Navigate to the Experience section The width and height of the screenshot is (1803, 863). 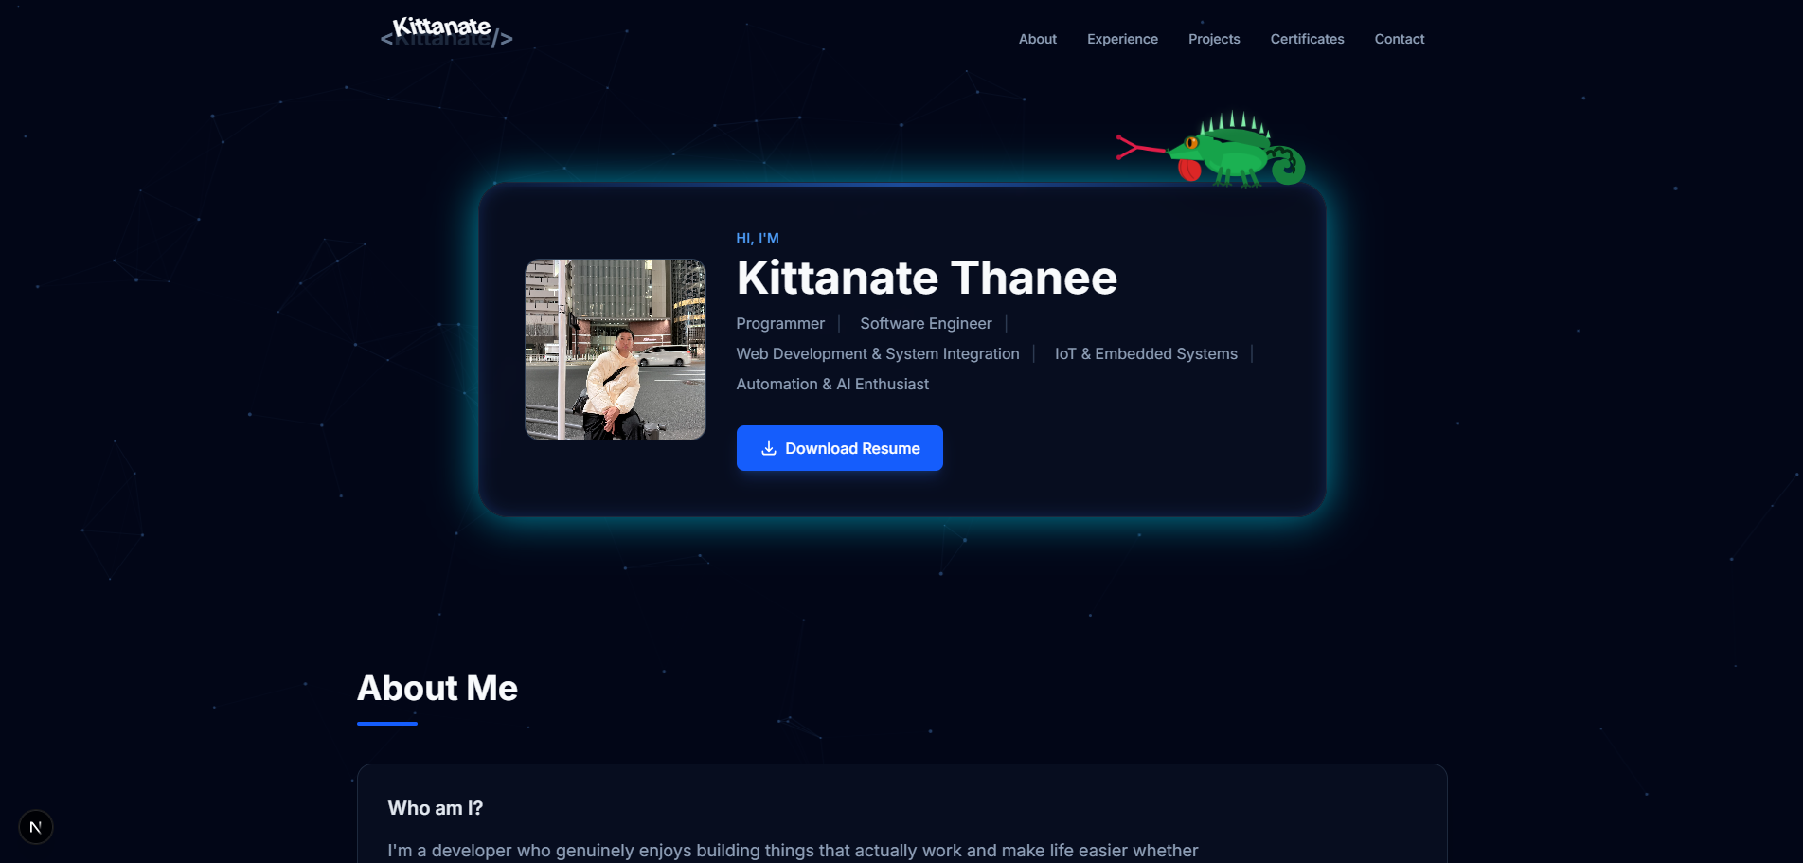(1122, 39)
